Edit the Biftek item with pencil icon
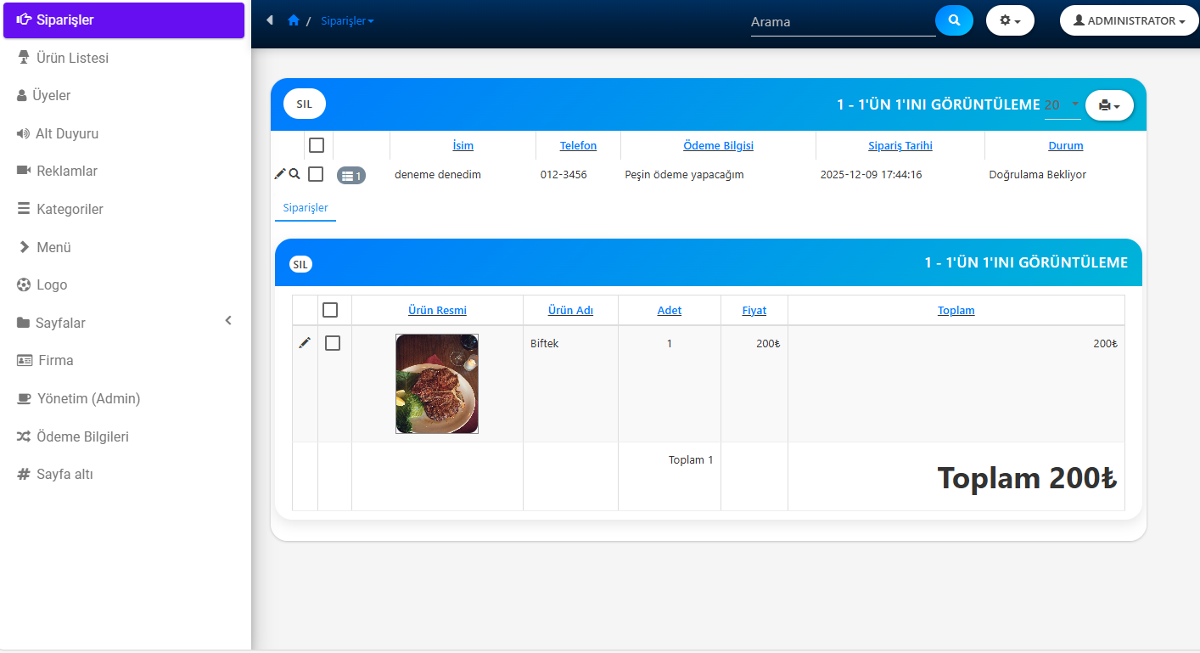The height and width of the screenshot is (653, 1200). (305, 342)
